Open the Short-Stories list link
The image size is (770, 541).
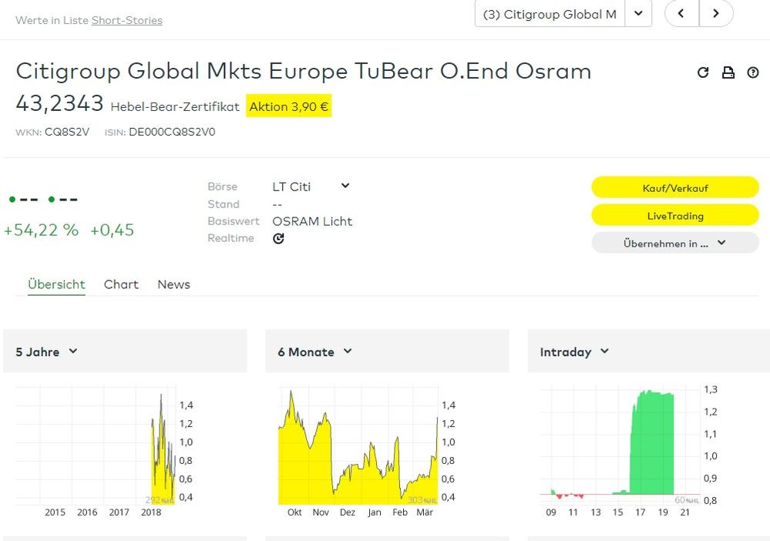pyautogui.click(x=126, y=20)
